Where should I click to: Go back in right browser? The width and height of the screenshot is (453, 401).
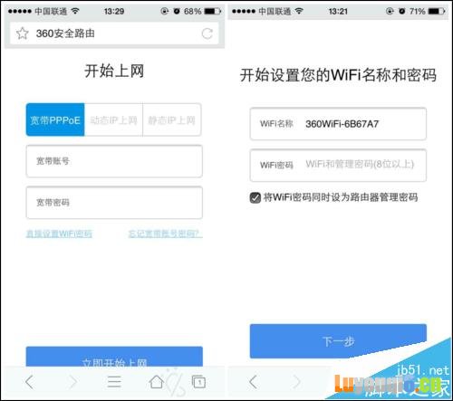(x=253, y=382)
